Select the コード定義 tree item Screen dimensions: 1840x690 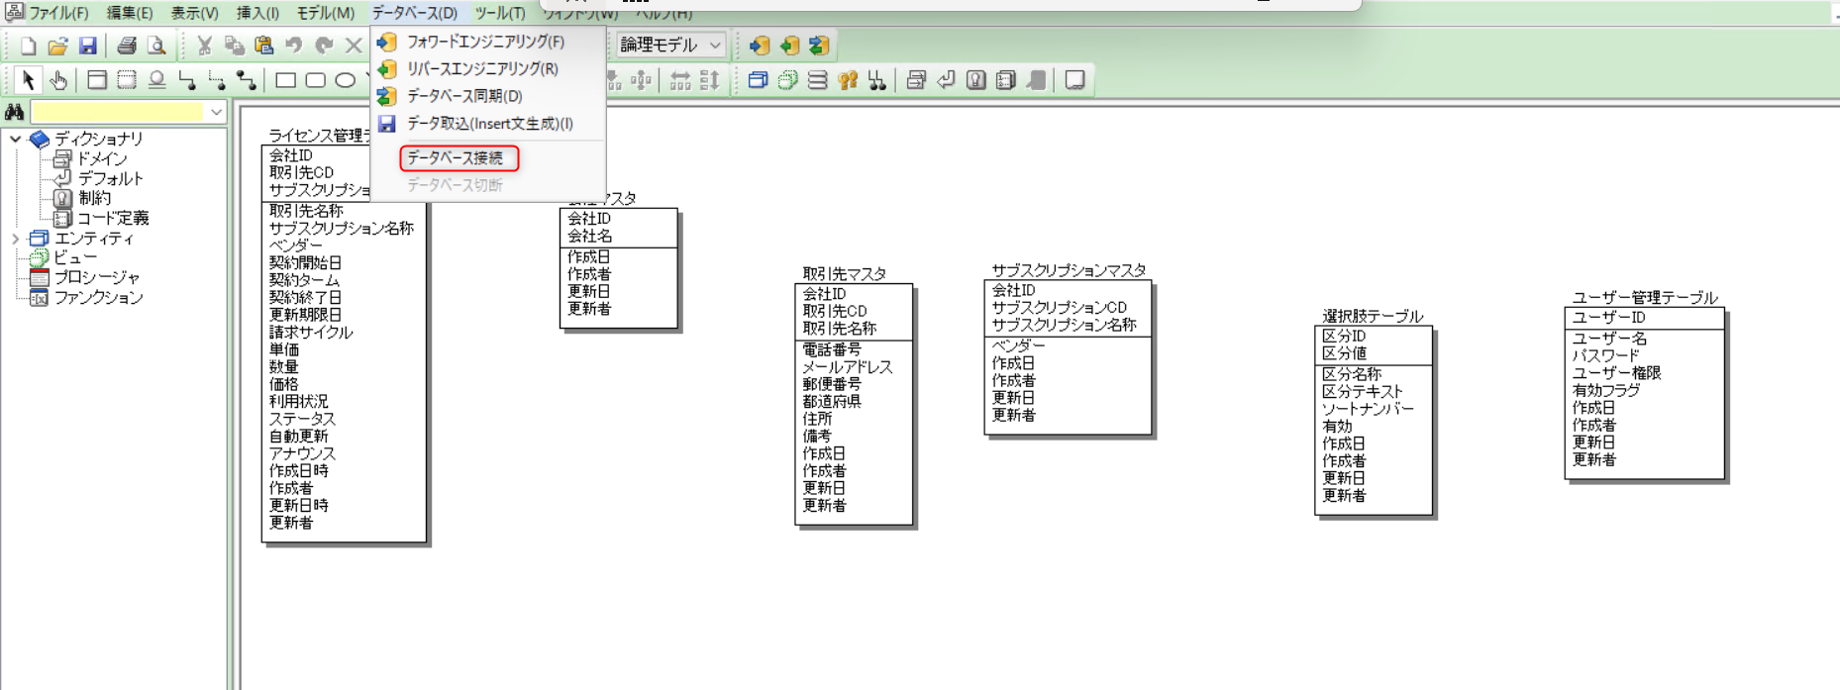[x=112, y=219]
